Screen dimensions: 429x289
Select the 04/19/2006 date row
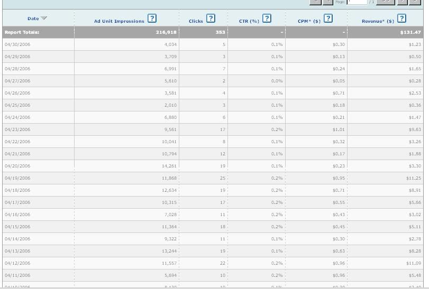click(17, 178)
